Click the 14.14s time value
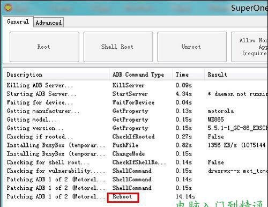This screenshot has height=207, width=268. [185, 197]
